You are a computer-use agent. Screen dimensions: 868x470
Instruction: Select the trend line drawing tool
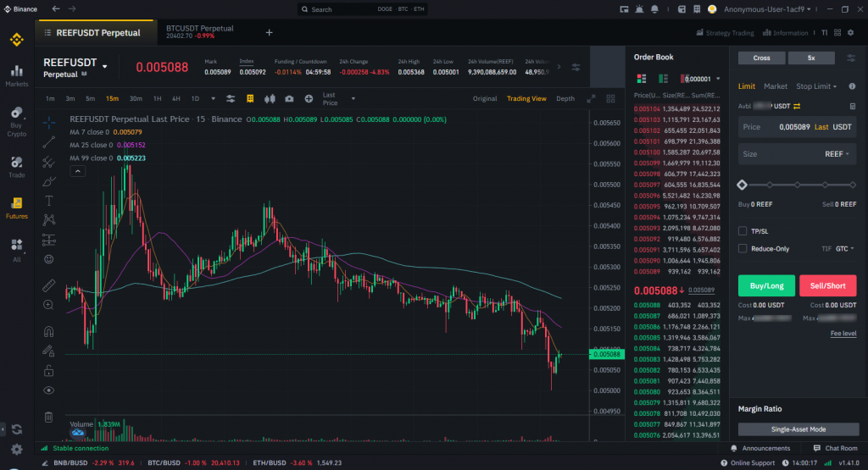coord(48,142)
